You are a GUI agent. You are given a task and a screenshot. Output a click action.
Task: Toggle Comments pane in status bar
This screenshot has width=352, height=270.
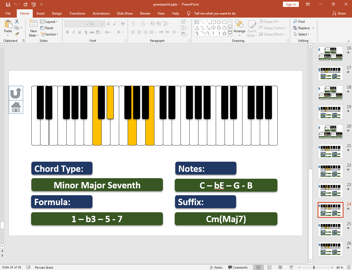pos(238,267)
